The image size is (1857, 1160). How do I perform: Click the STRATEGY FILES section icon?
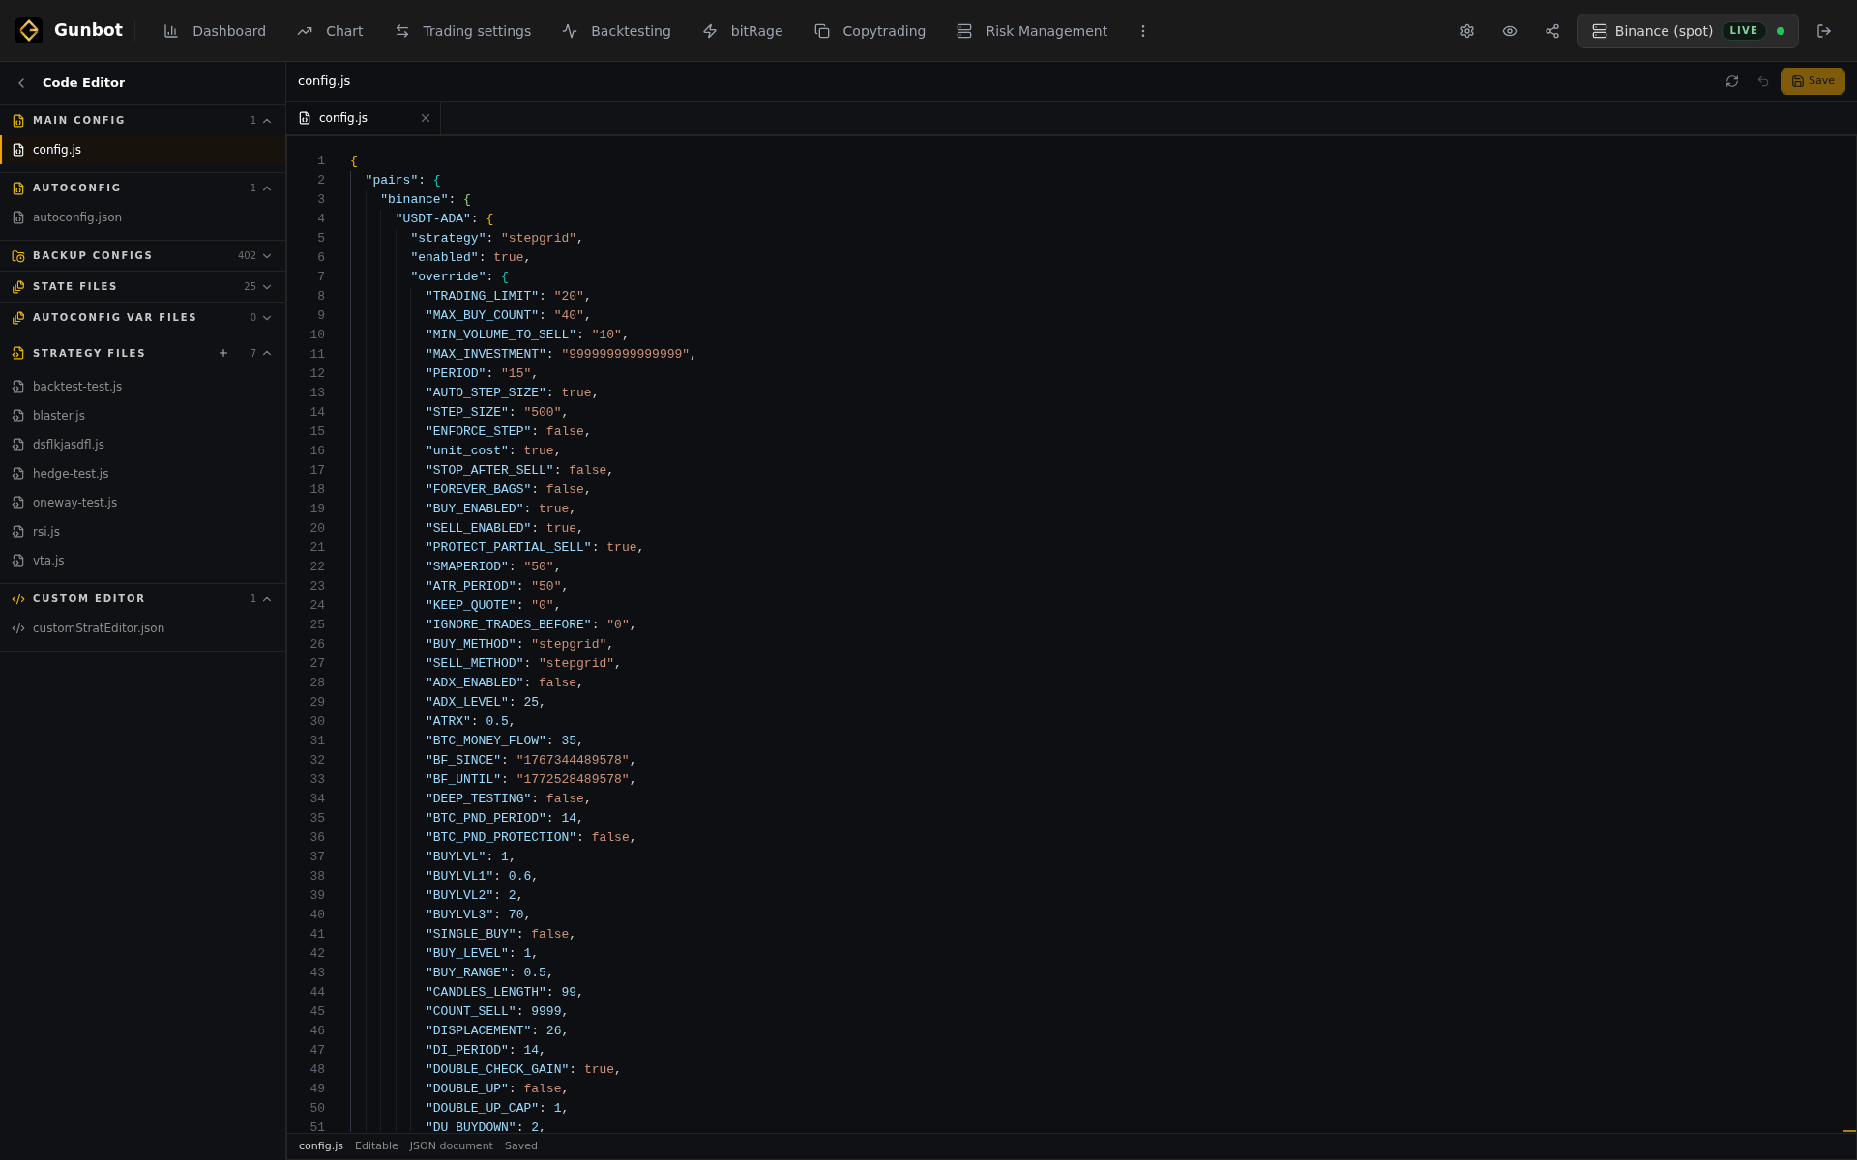pyautogui.click(x=18, y=354)
